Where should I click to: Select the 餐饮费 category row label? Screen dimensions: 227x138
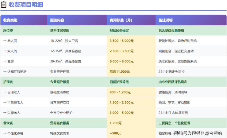8,123
